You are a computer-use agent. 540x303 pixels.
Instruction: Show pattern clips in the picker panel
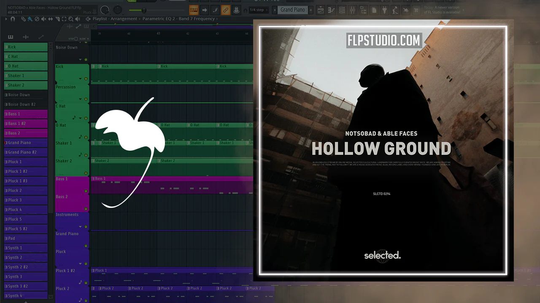11,37
